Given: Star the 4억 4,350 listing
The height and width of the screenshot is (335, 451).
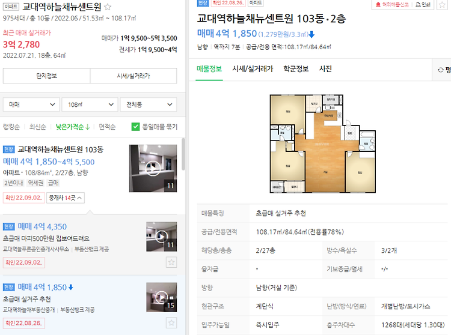Looking at the screenshot, I should pos(171,262).
